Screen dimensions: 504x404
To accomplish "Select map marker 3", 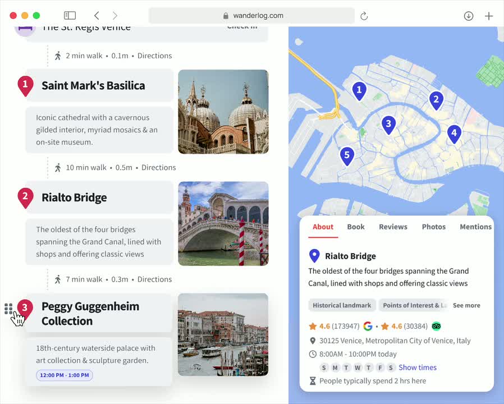I will pyautogui.click(x=388, y=125).
